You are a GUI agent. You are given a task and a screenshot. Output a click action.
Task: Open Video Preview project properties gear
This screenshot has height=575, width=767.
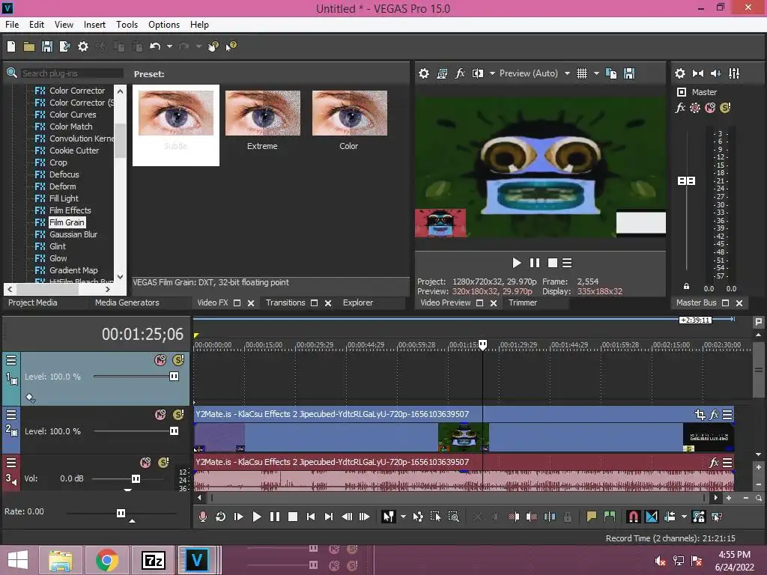click(424, 73)
